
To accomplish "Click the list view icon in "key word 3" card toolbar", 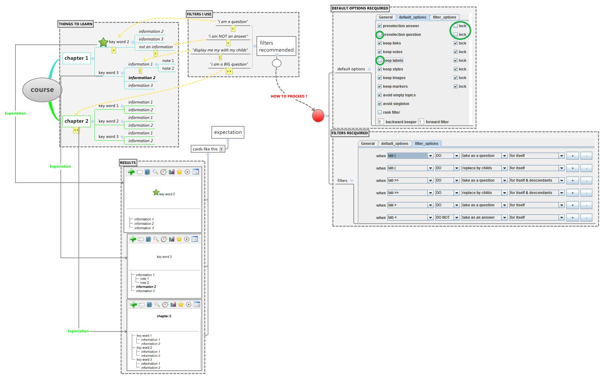I will click(x=195, y=239).
